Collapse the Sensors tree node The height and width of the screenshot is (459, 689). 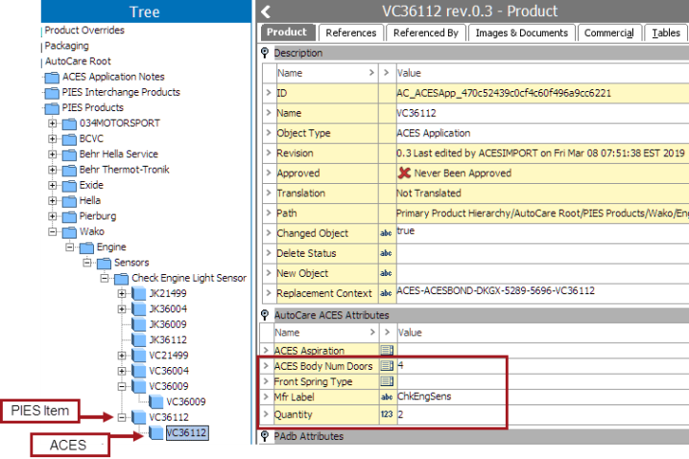[x=87, y=263]
